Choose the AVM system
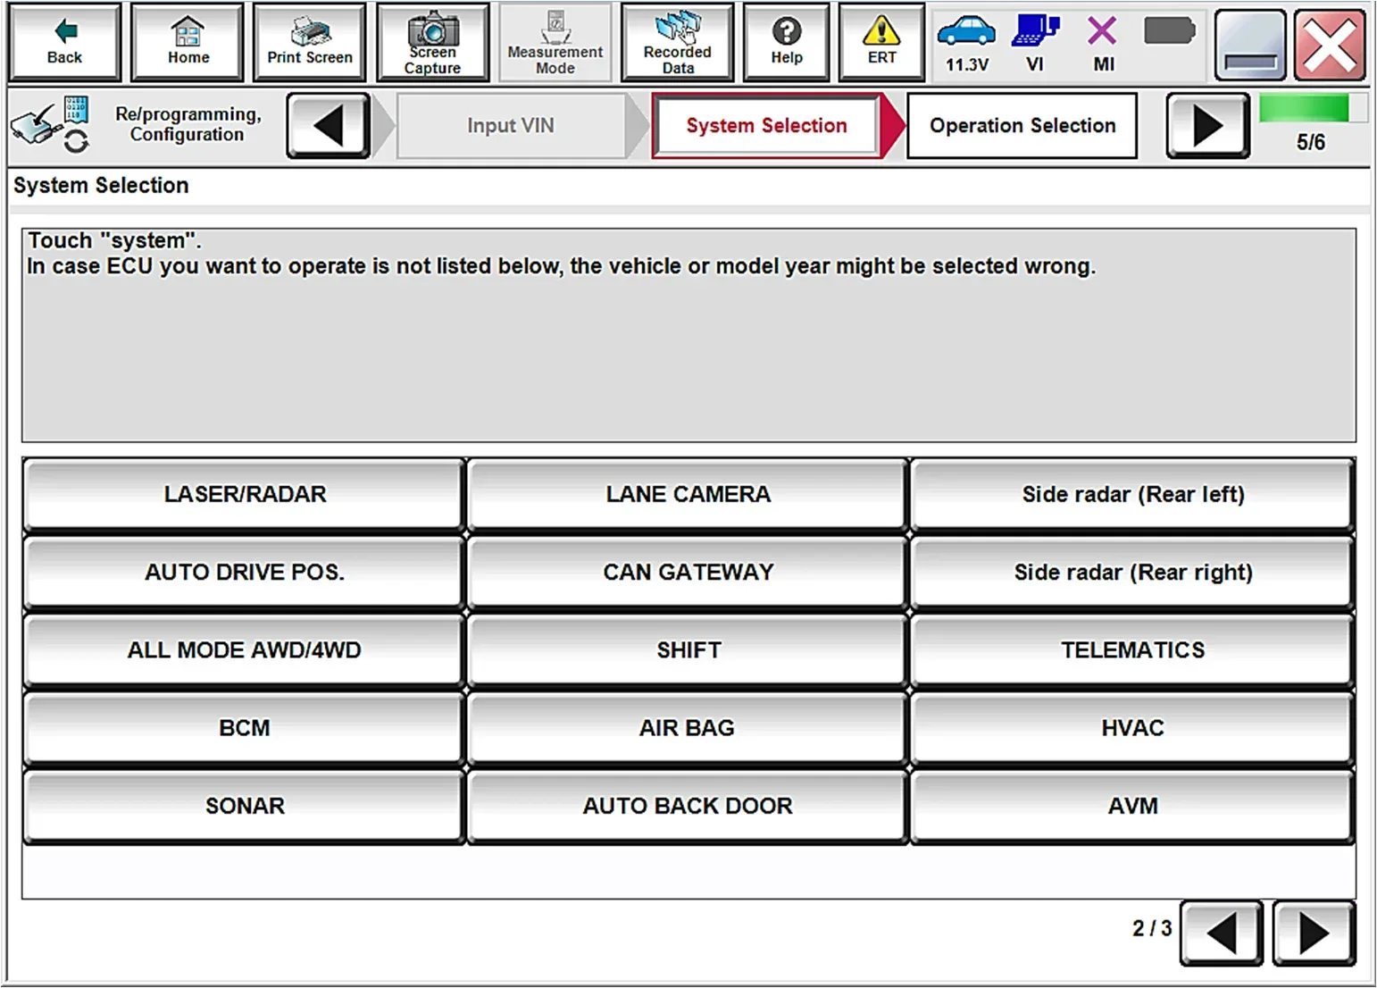Image resolution: width=1377 pixels, height=988 pixels. pos(1132,805)
